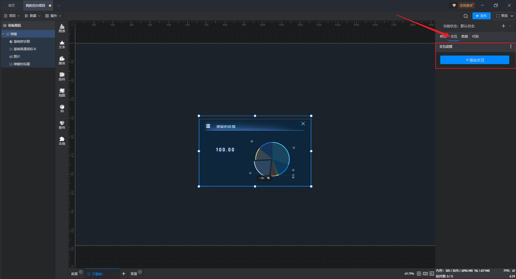Click the 背景 background label
This screenshot has height=279, width=516.
coord(134,274)
